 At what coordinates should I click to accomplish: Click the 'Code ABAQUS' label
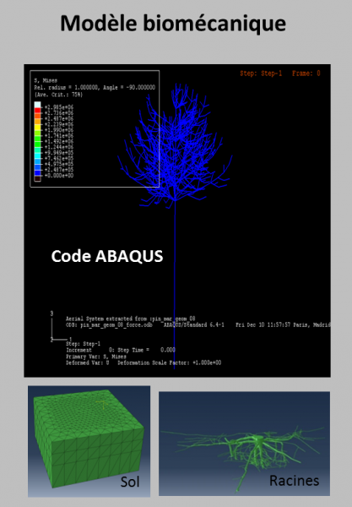(x=107, y=256)
